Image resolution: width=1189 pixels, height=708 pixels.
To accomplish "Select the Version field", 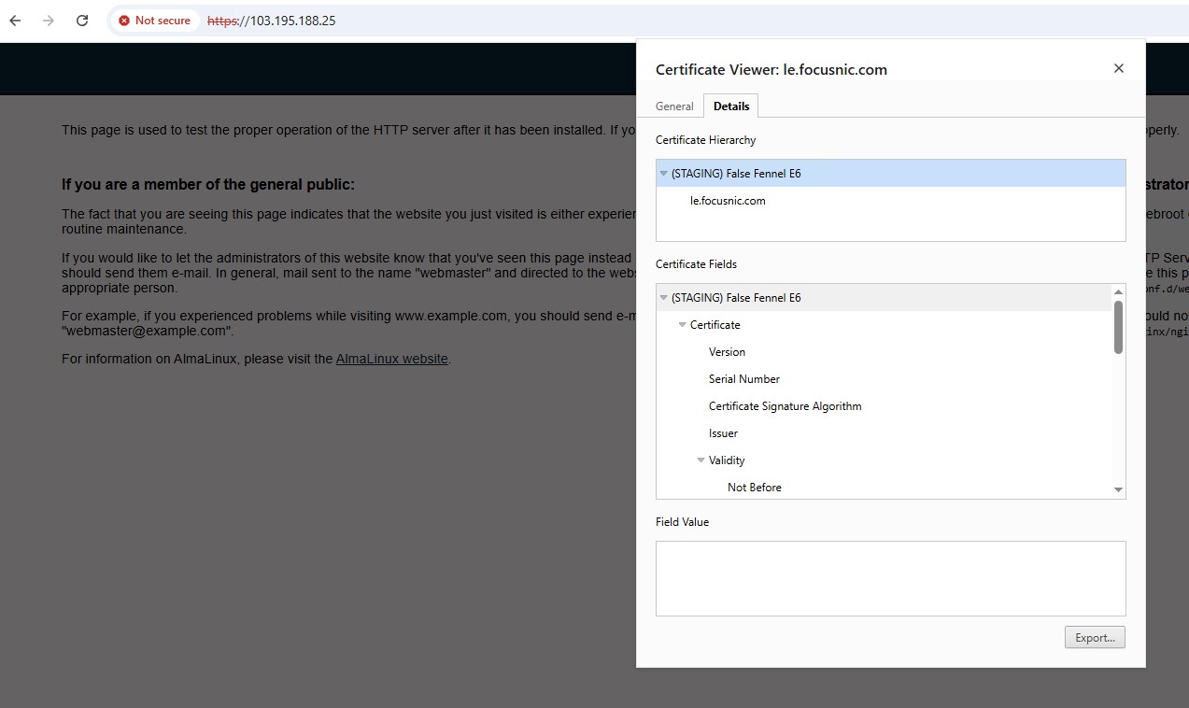I will 727,352.
